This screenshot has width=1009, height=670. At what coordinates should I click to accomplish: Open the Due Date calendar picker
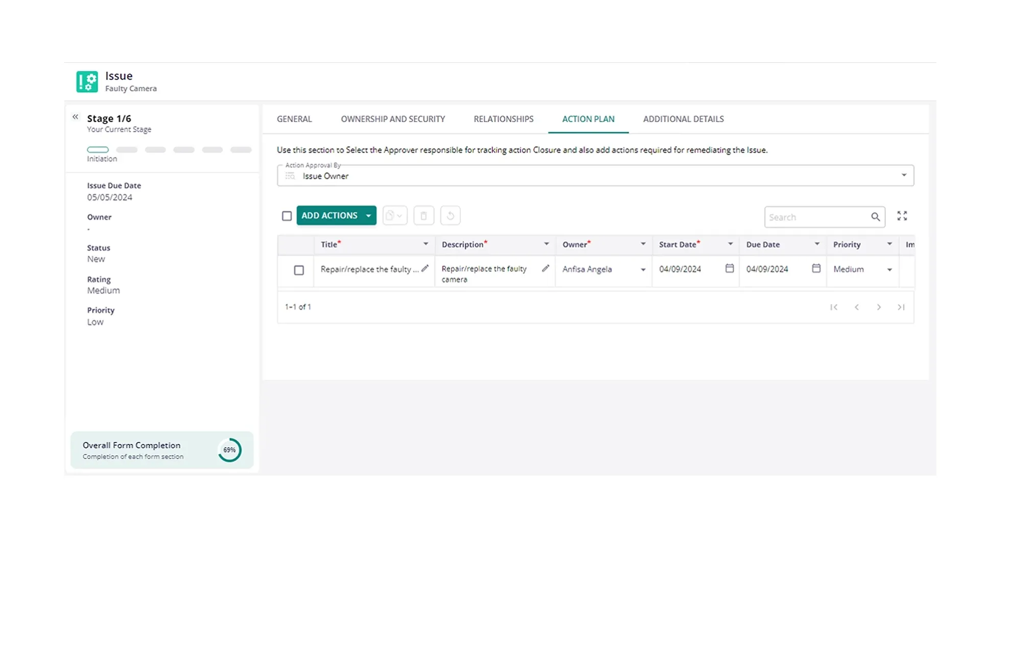816,268
